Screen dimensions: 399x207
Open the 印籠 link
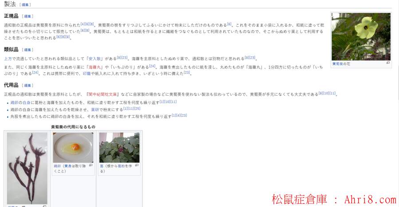coord(87,74)
